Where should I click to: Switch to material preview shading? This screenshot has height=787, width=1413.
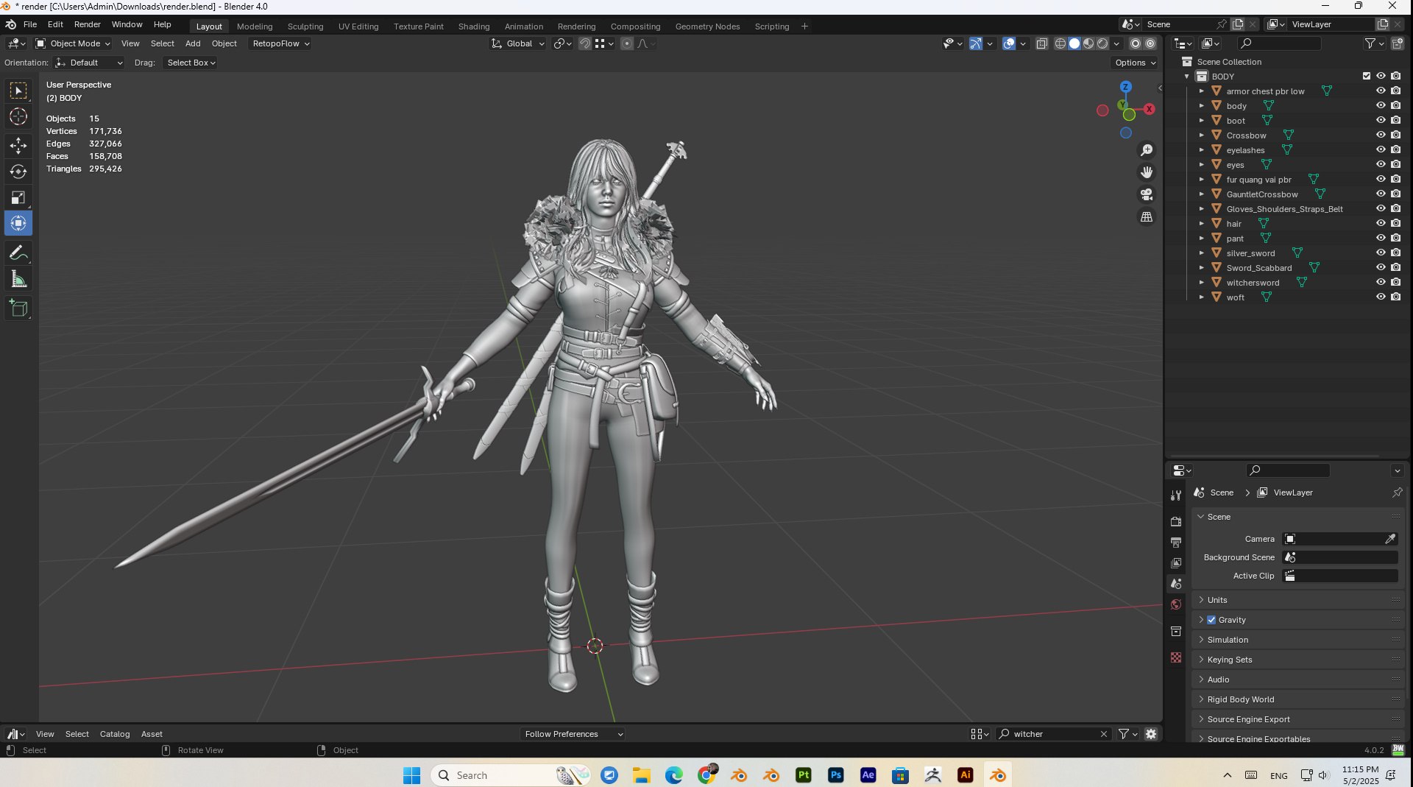1088,43
